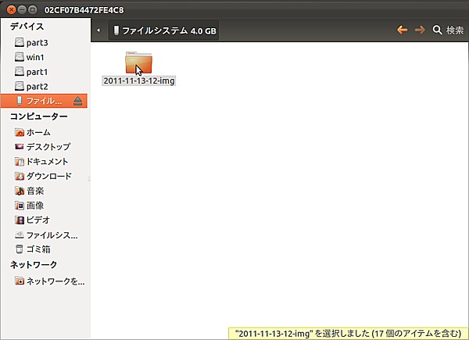Viewport: 469px width, 340px height.
Task: Click the forward arrow navigation button
Action: 420,30
